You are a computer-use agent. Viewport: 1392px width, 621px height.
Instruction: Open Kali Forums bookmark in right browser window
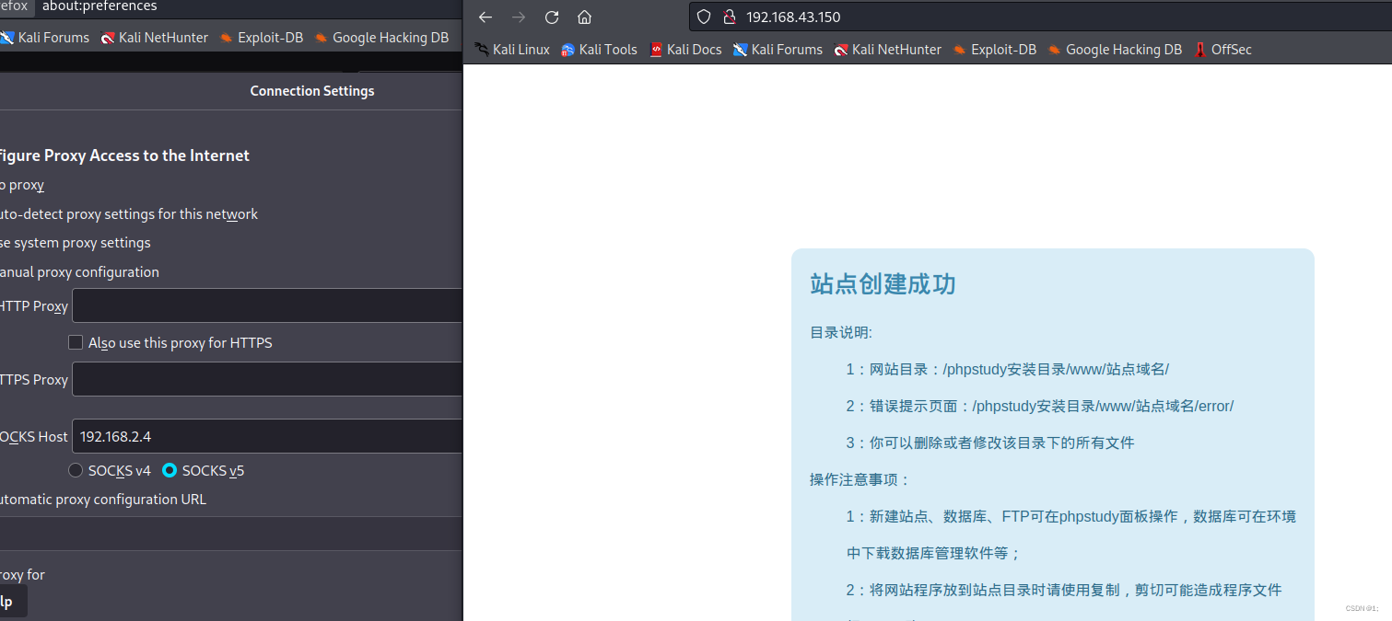pyautogui.click(x=778, y=50)
